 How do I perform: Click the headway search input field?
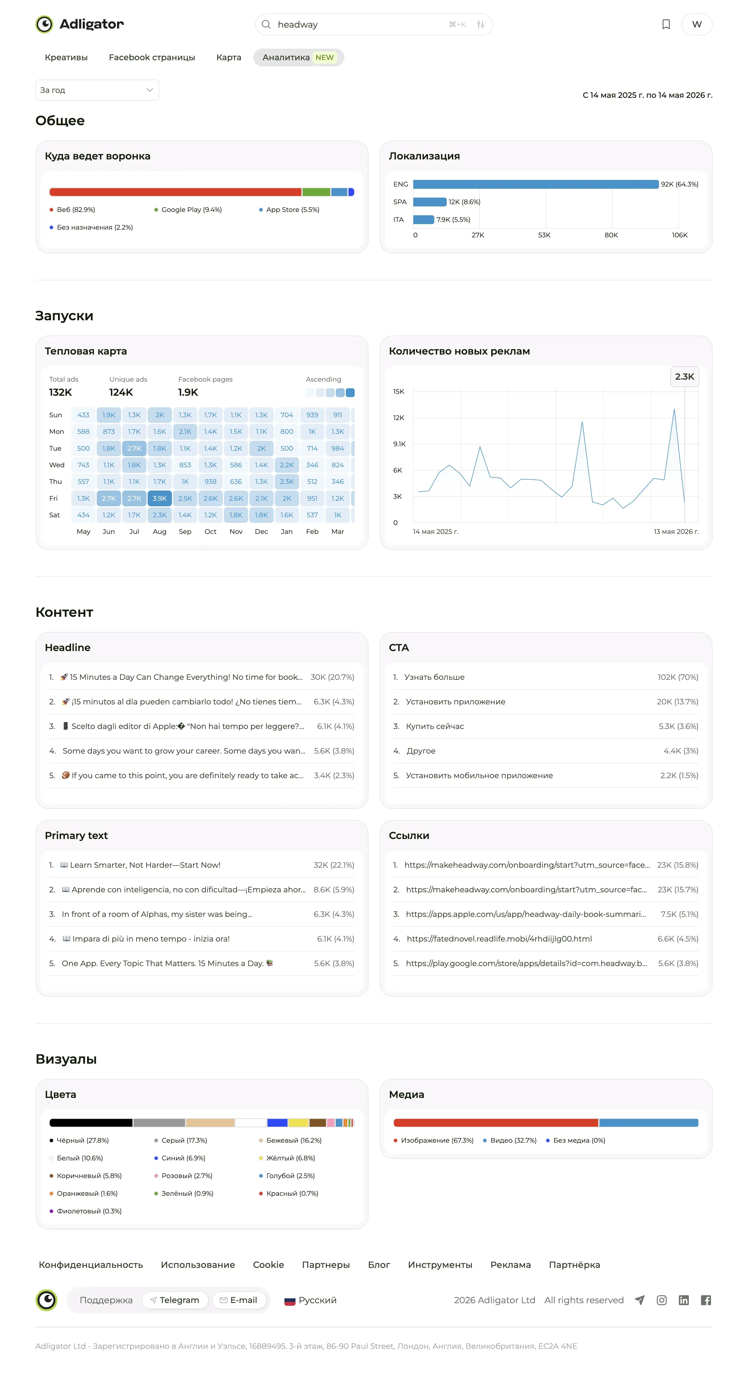click(x=373, y=25)
